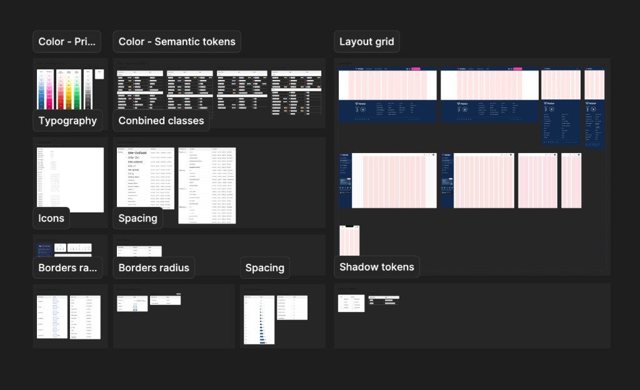Select the dark navy Icons frame
The width and height of the screenshot is (640, 390).
click(45, 250)
